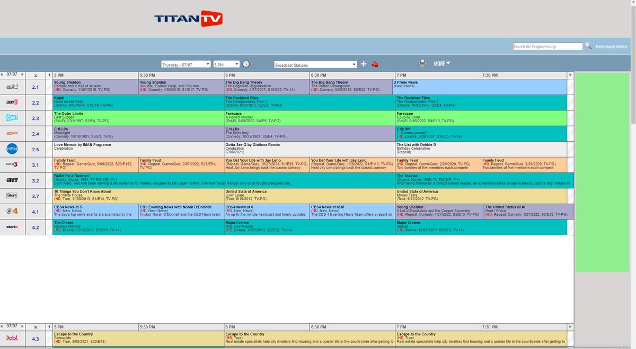
Task: Click the Comet channel 2.3 logo
Action: (x=12, y=118)
